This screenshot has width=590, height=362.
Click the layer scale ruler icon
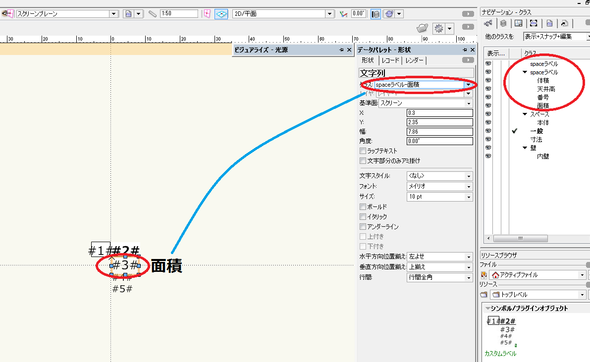[153, 14]
